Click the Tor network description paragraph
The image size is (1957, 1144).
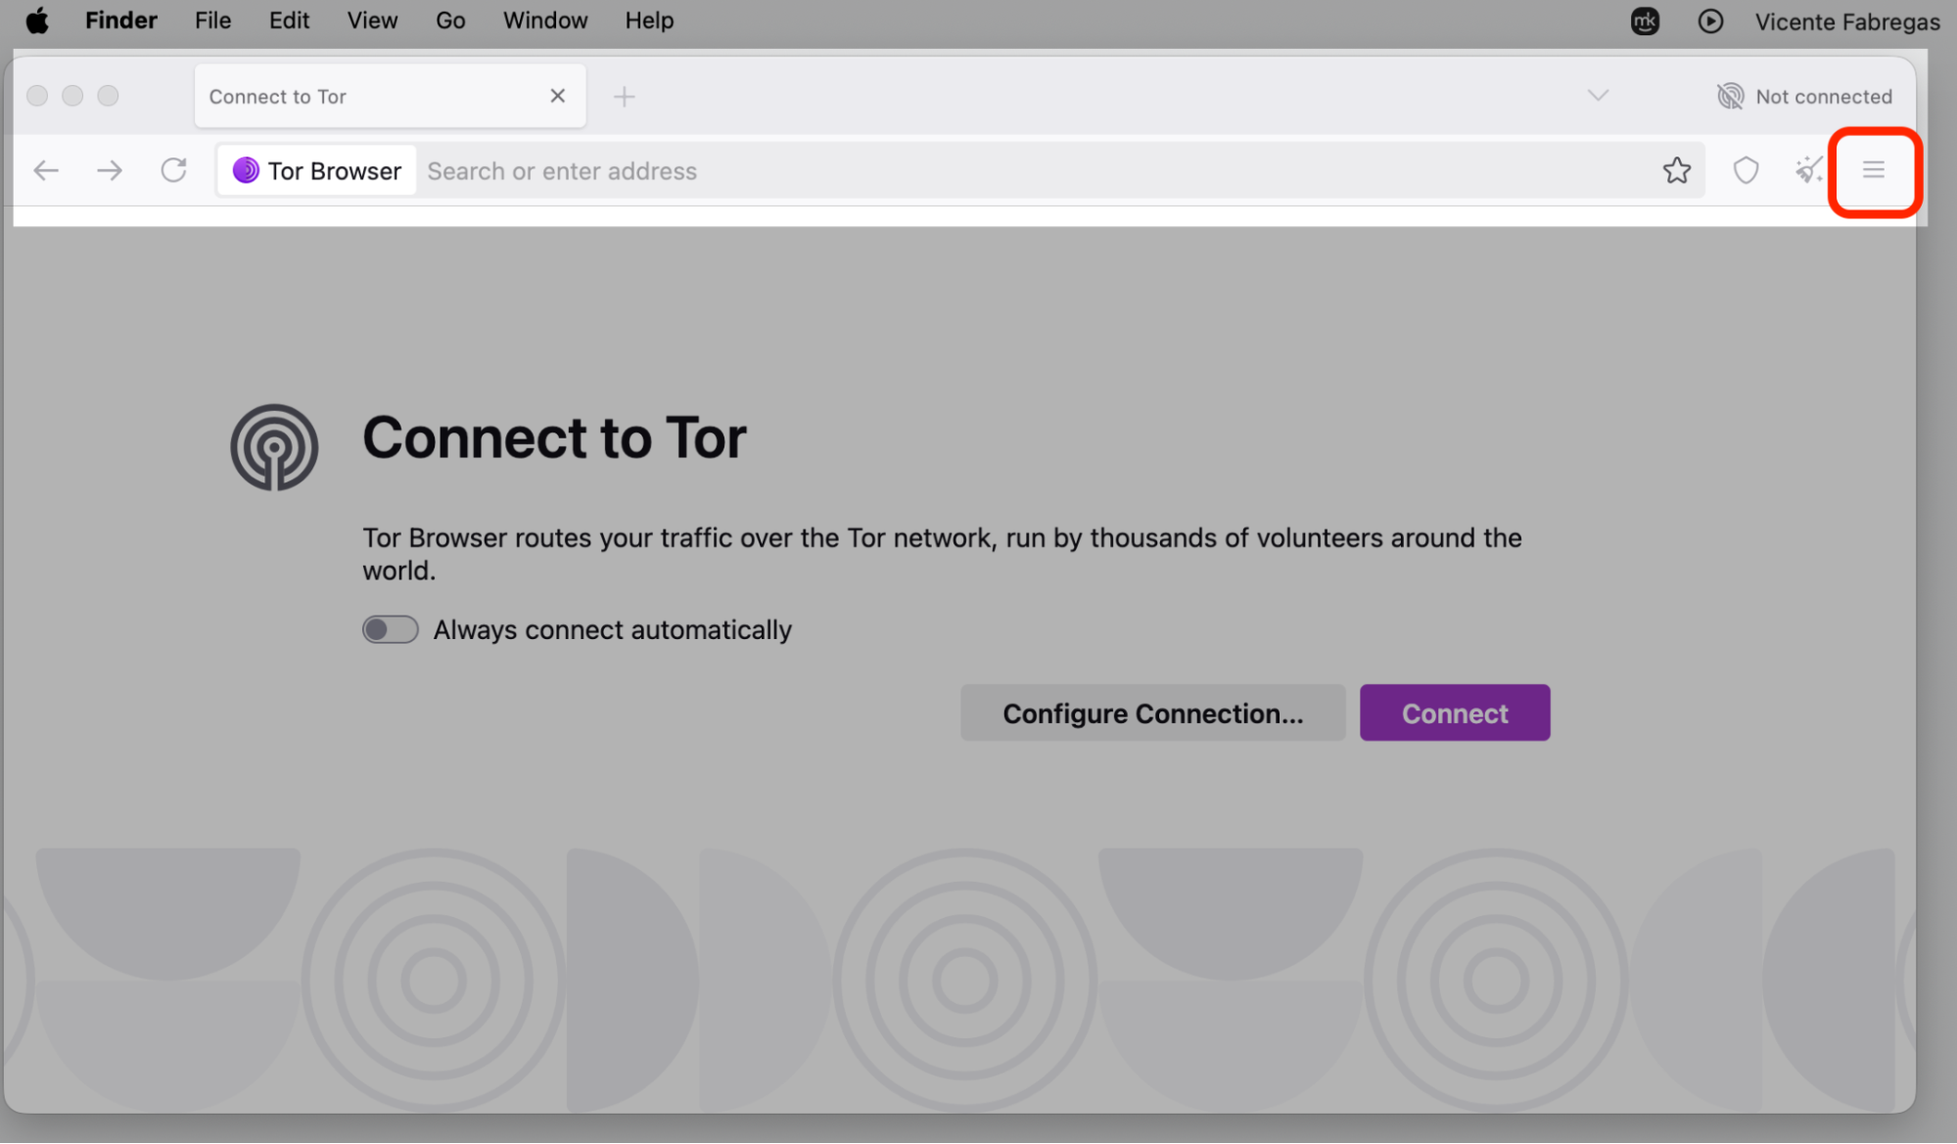click(x=942, y=554)
